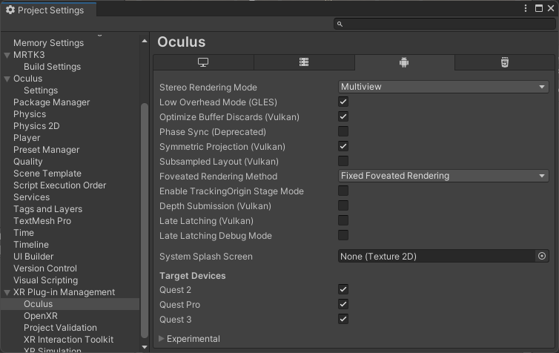
Task: Select Physics 2D settings
Action: coord(36,126)
